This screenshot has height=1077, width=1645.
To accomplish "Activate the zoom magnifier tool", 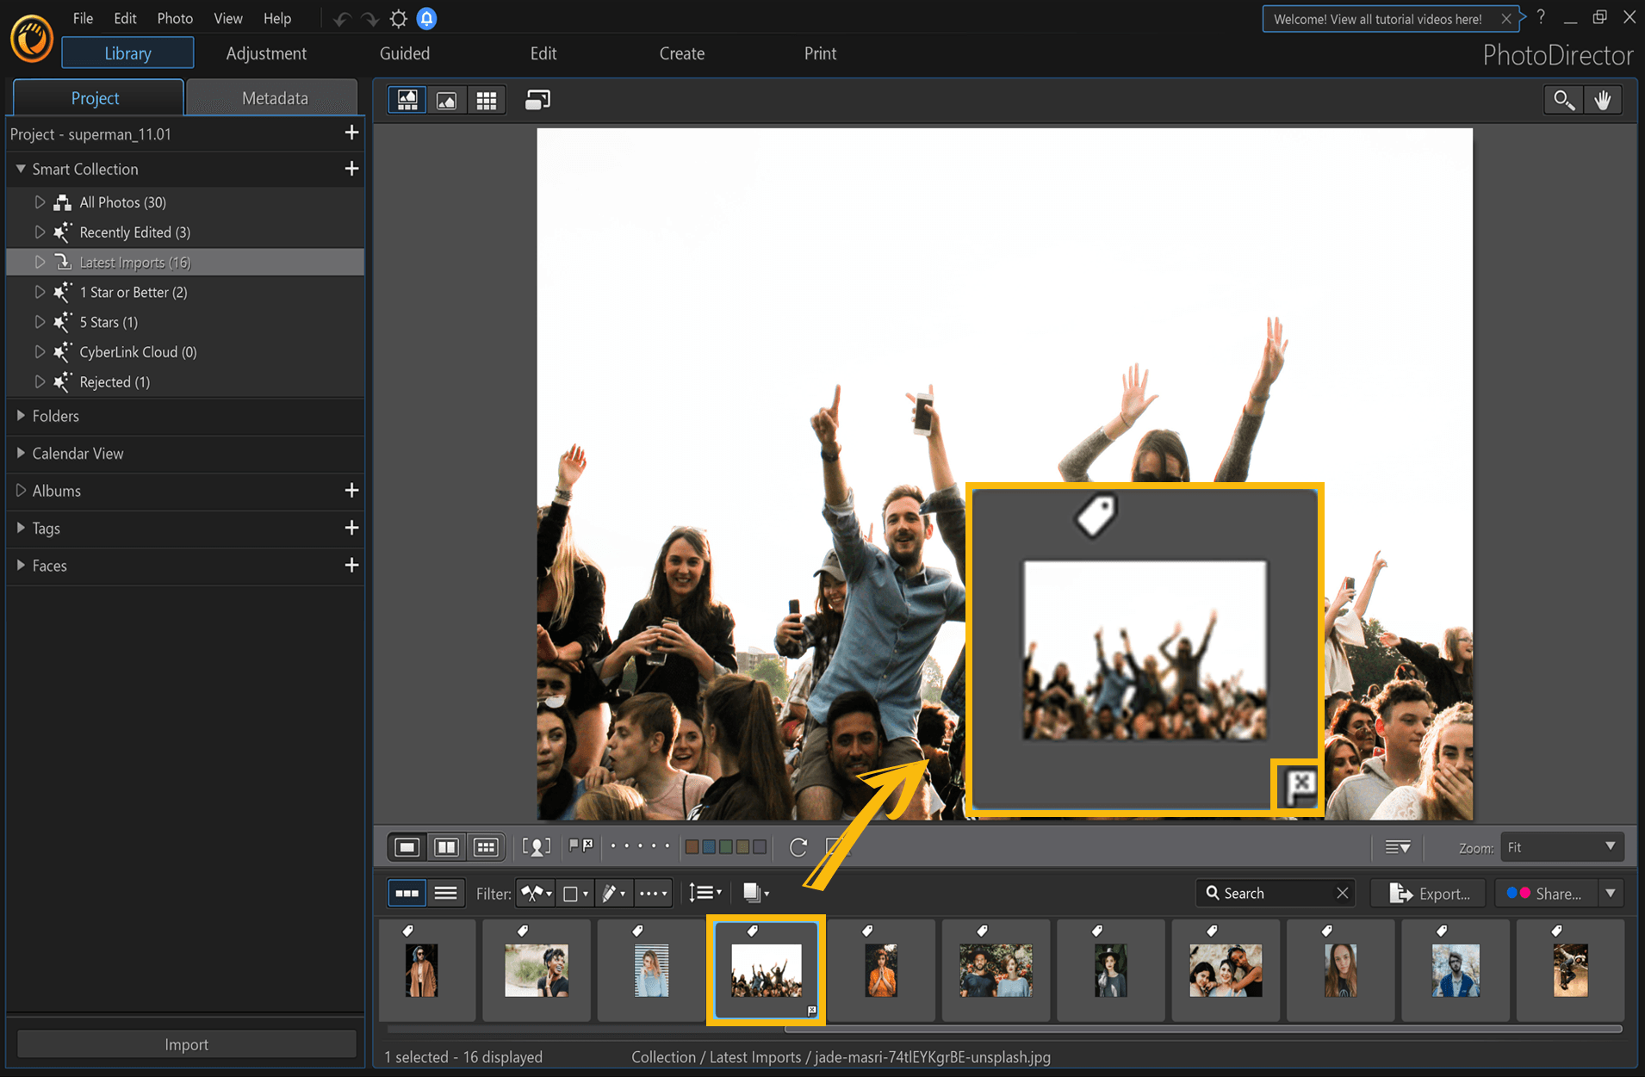I will [x=1563, y=99].
